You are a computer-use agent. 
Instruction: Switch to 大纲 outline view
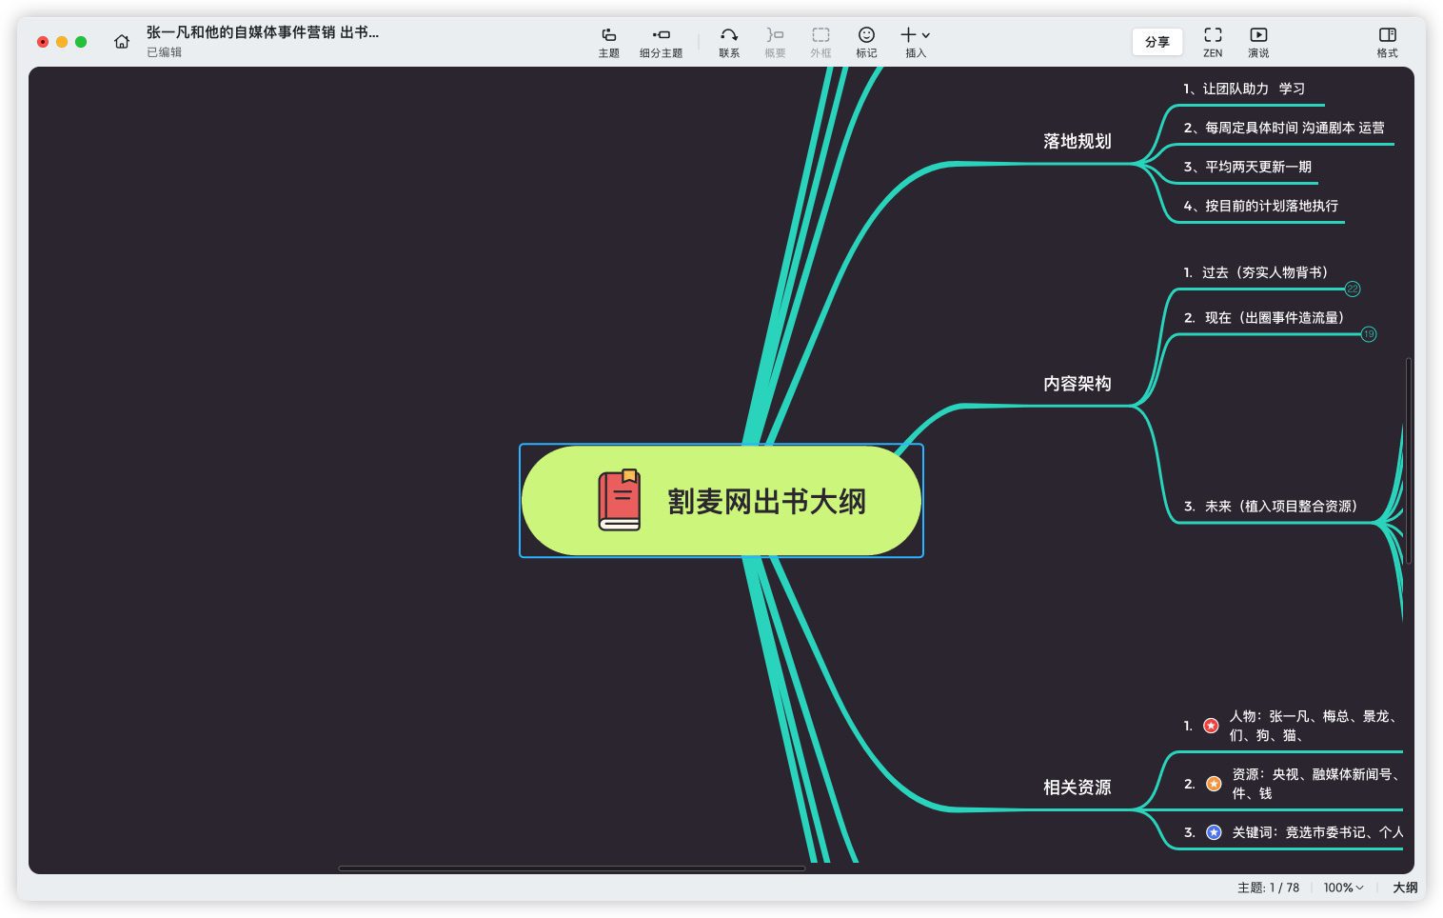1405,888
